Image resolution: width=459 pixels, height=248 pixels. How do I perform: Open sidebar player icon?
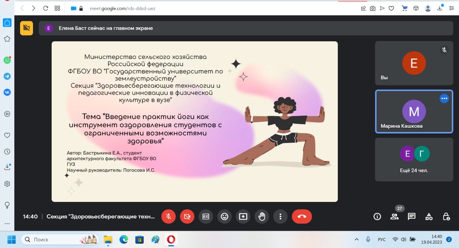pyautogui.click(x=7, y=114)
